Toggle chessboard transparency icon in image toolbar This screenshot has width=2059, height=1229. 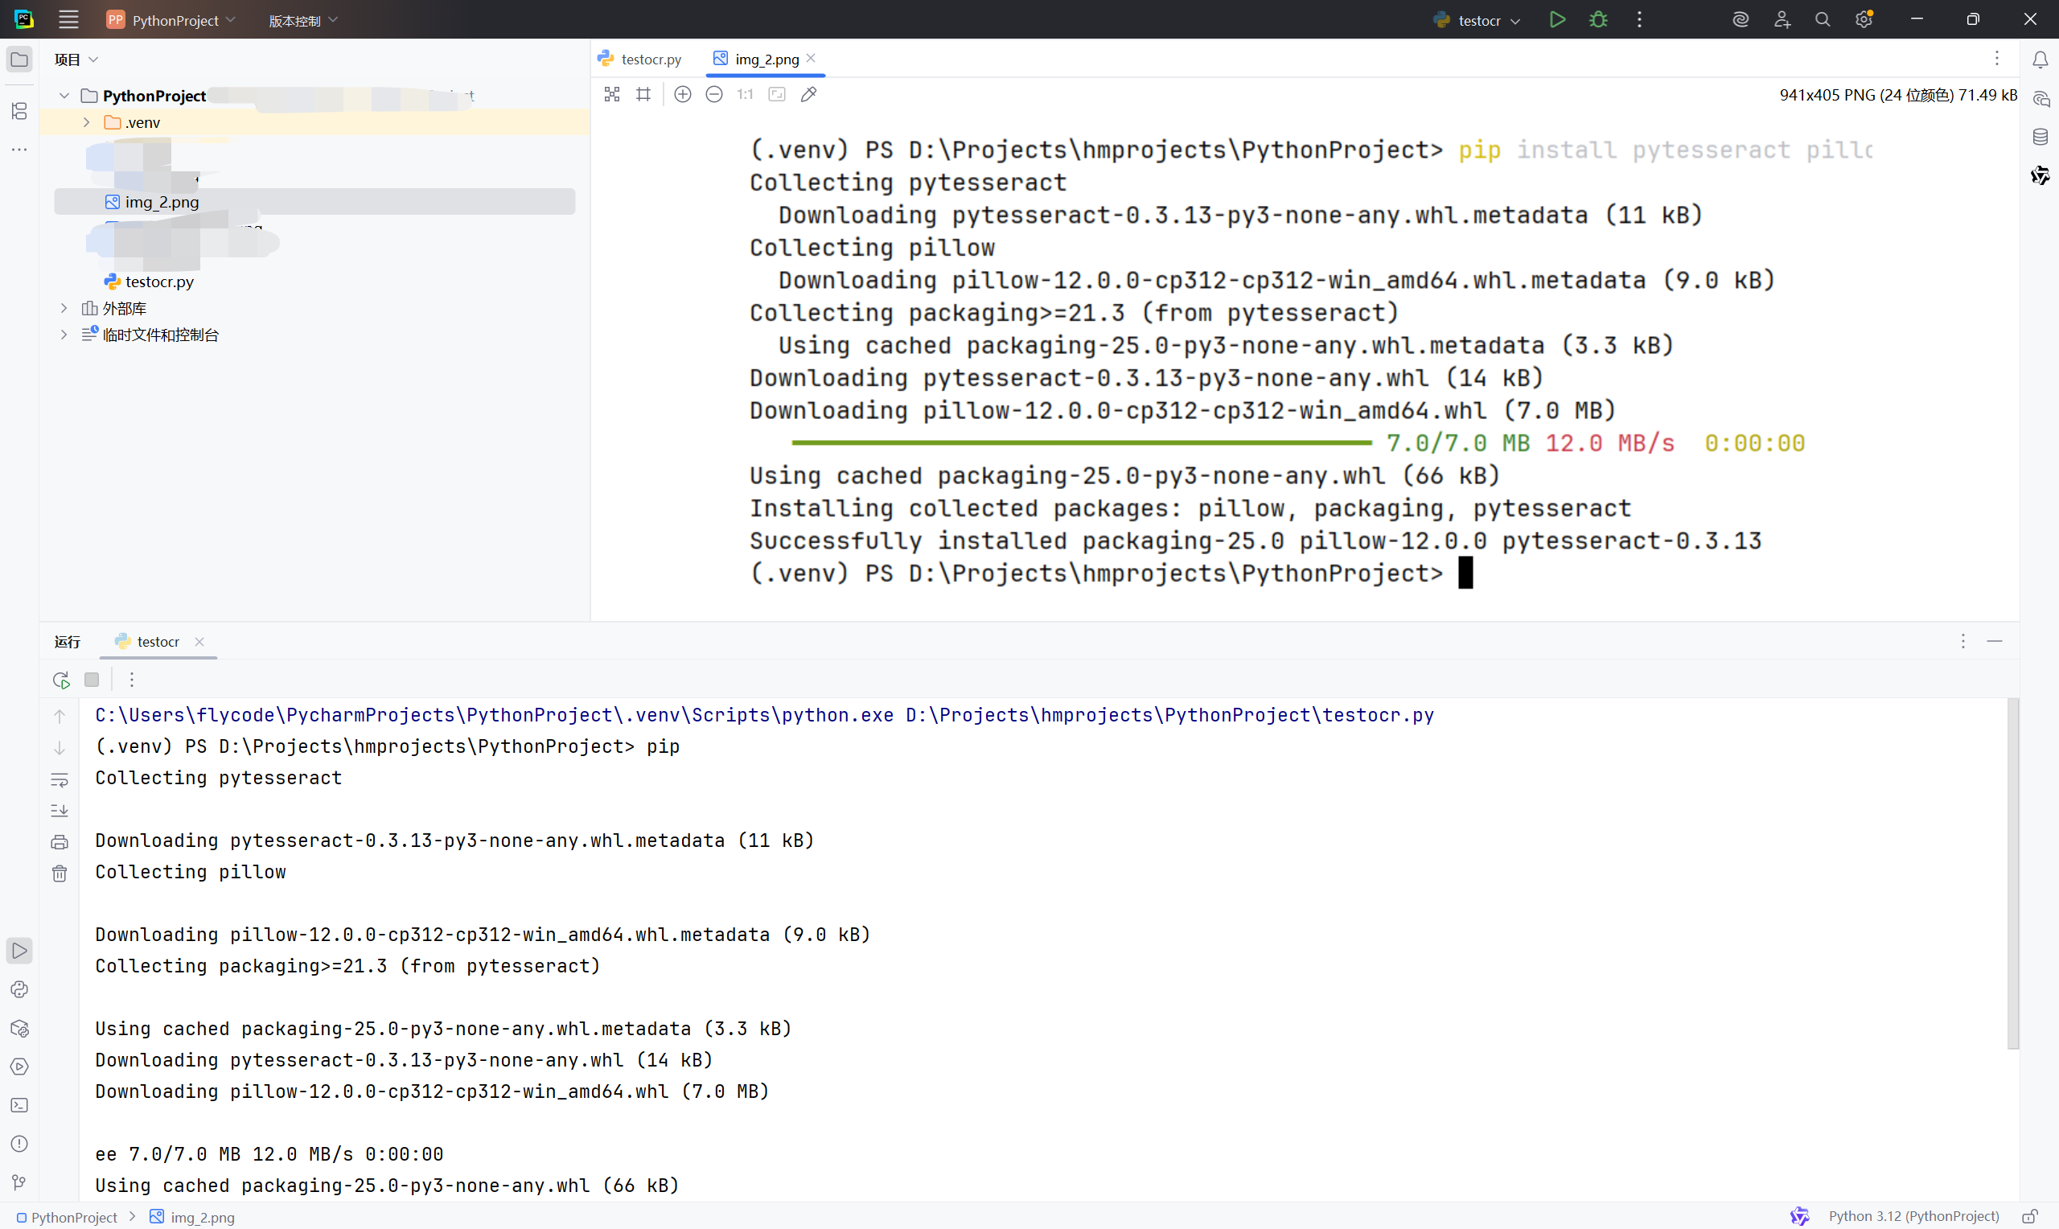[x=612, y=94]
